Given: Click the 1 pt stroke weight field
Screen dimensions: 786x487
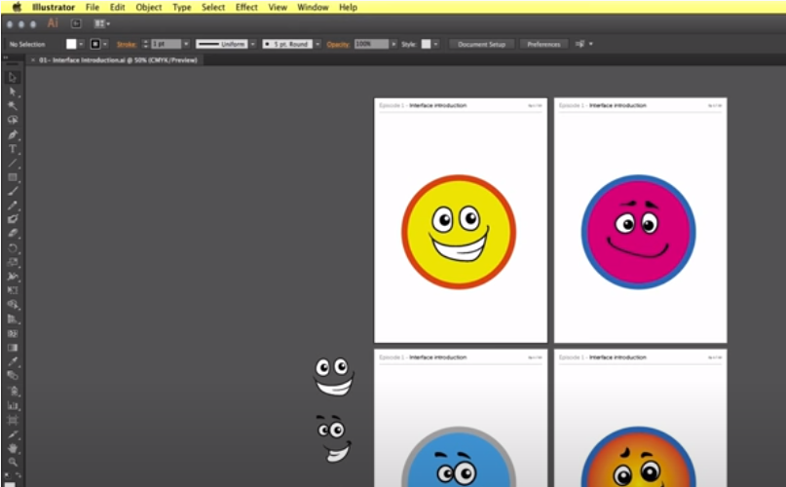Looking at the screenshot, I should (166, 44).
